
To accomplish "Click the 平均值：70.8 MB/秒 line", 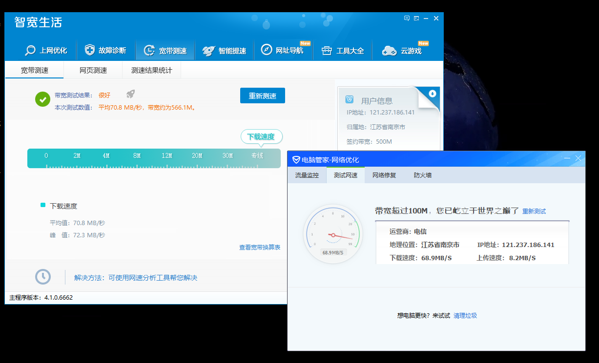I will (x=77, y=223).
